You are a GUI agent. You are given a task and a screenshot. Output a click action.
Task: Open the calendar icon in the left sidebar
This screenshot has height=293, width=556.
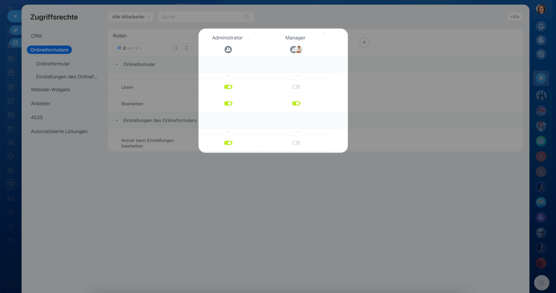[11, 73]
